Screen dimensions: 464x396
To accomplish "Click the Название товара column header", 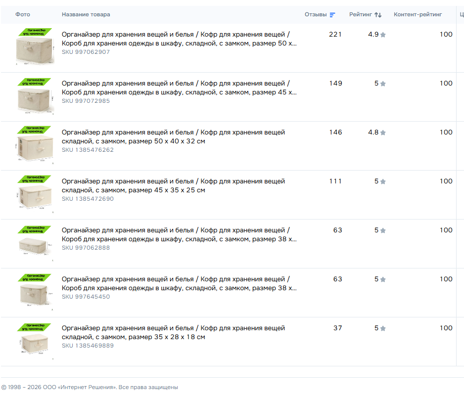I will tap(86, 15).
